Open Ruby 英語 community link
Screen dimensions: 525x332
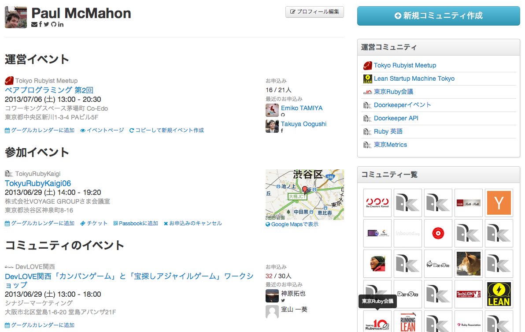point(388,131)
